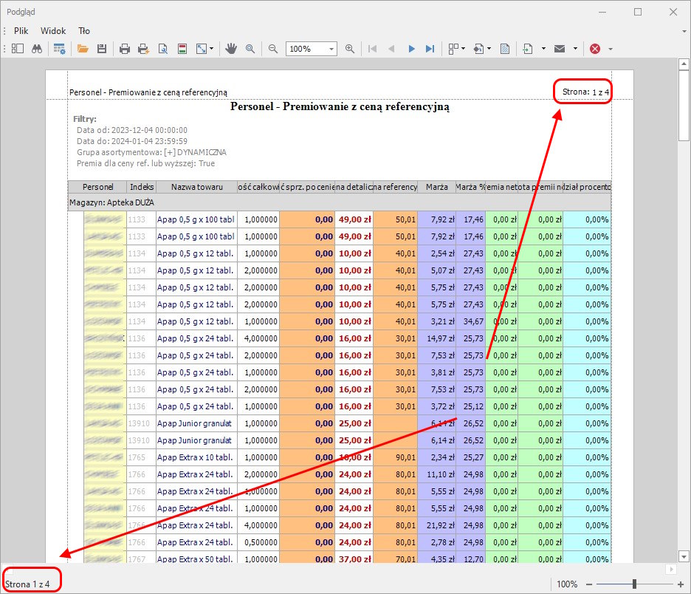Click the Quick Print icon
This screenshot has height=594, width=691.
pyautogui.click(x=144, y=49)
